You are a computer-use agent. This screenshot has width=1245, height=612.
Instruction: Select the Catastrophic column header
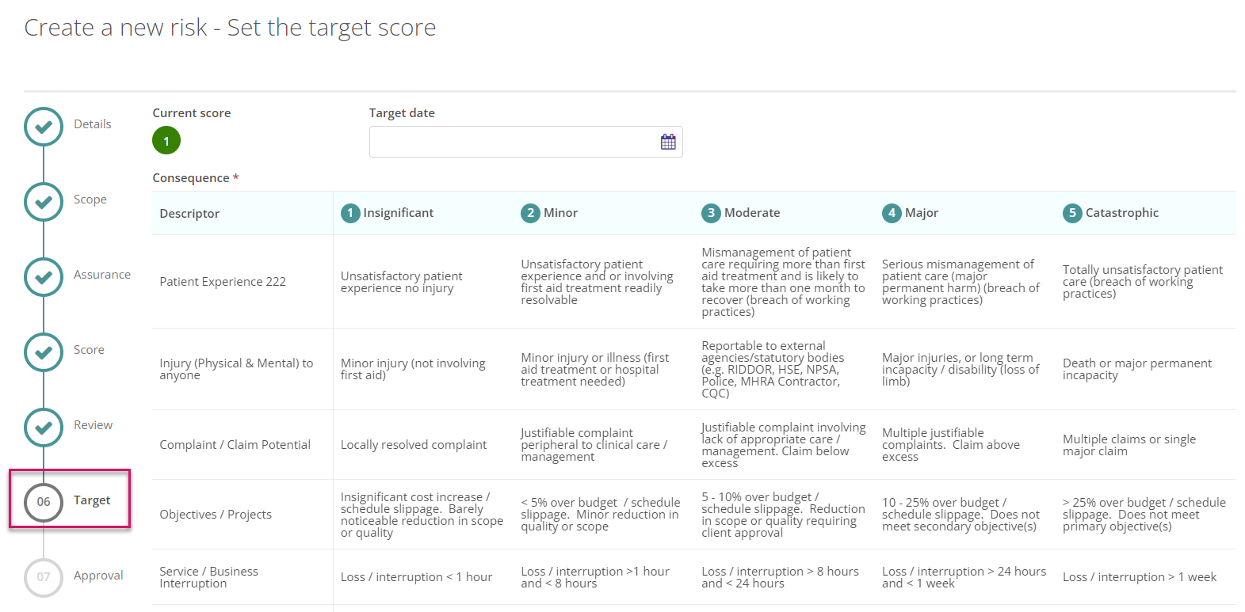1122,213
